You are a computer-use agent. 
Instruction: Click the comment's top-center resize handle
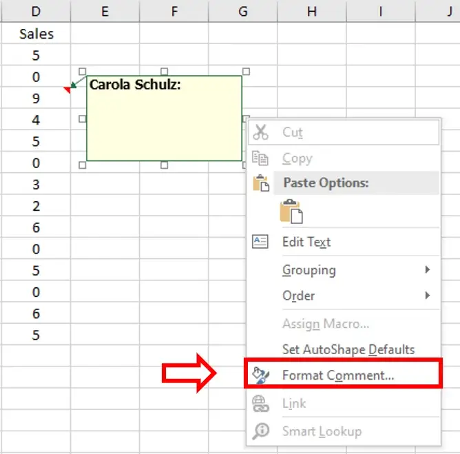[164, 71]
